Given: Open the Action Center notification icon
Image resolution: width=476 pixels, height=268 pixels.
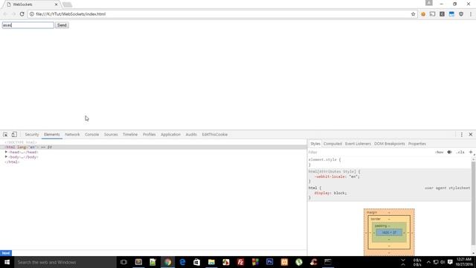Looking at the screenshot, I should click(450, 262).
